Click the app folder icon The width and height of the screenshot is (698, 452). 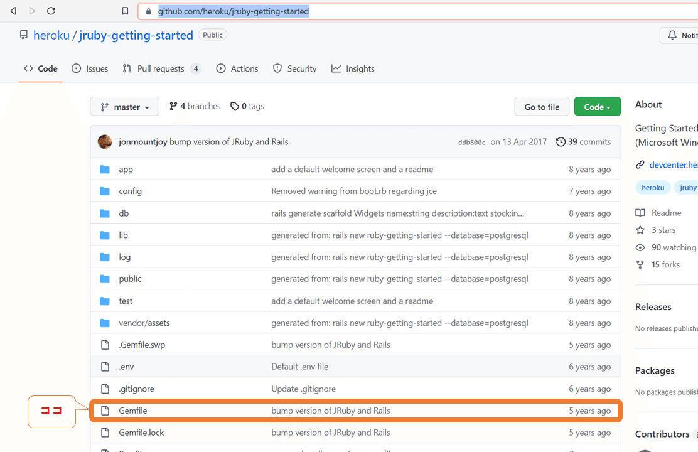tap(105, 169)
